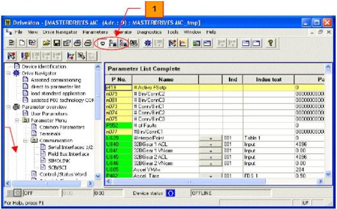Open the Window menu
Image resolution: width=337 pixels, height=209 pixels.
[x=192, y=32]
